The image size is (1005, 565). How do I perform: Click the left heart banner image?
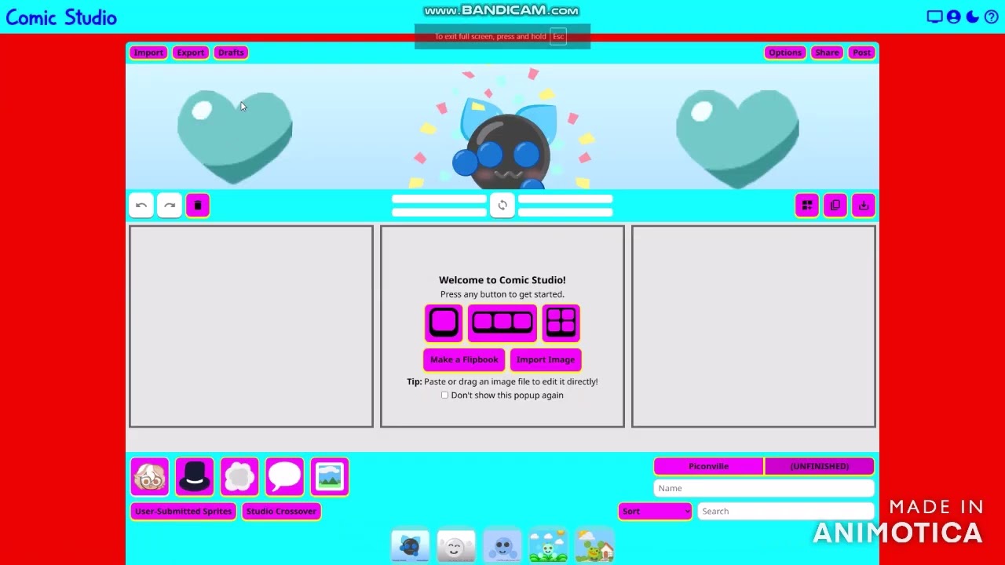(235, 137)
